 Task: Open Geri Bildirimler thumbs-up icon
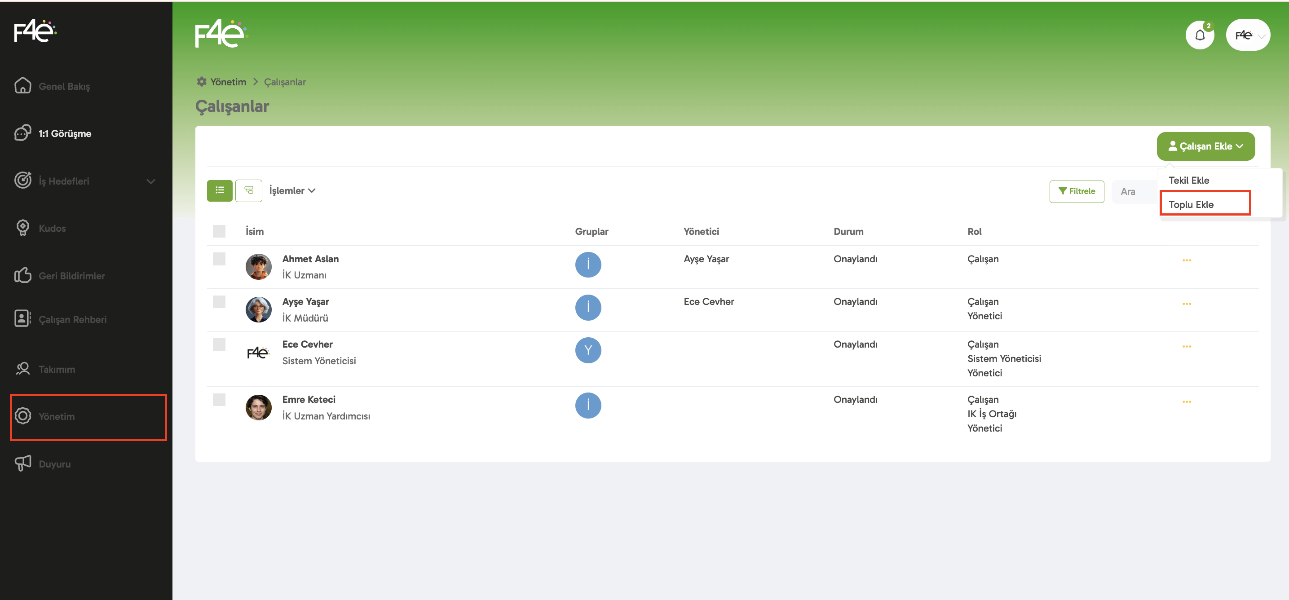[23, 275]
